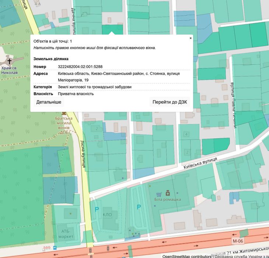The width and height of the screenshot is (269, 258).
Task: Click the вулиця Павла Тичини street label
Action: (x=233, y=105)
